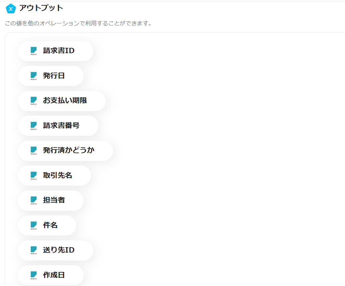This screenshot has height=286, width=345.
Task: Choose the 取引先名 output value
Action: tap(58, 176)
